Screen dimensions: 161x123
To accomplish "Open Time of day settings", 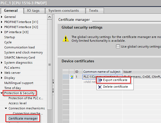I will [13, 88].
